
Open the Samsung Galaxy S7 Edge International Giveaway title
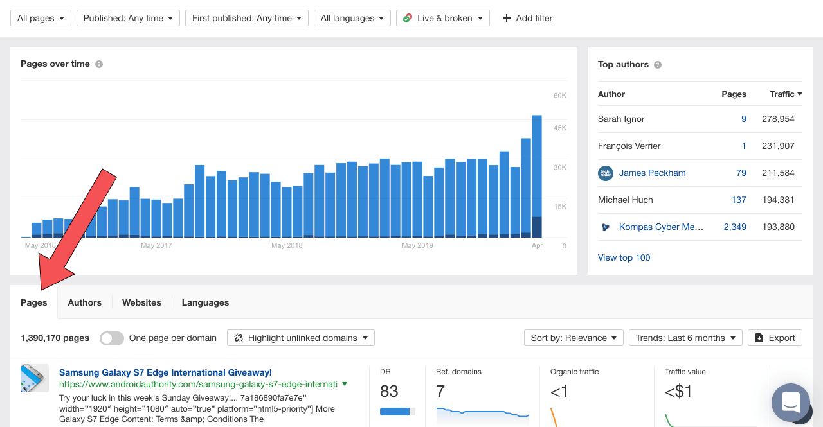pyautogui.click(x=165, y=372)
